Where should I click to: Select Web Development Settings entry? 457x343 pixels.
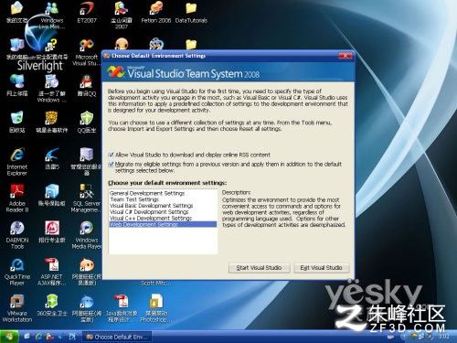[x=163, y=224]
